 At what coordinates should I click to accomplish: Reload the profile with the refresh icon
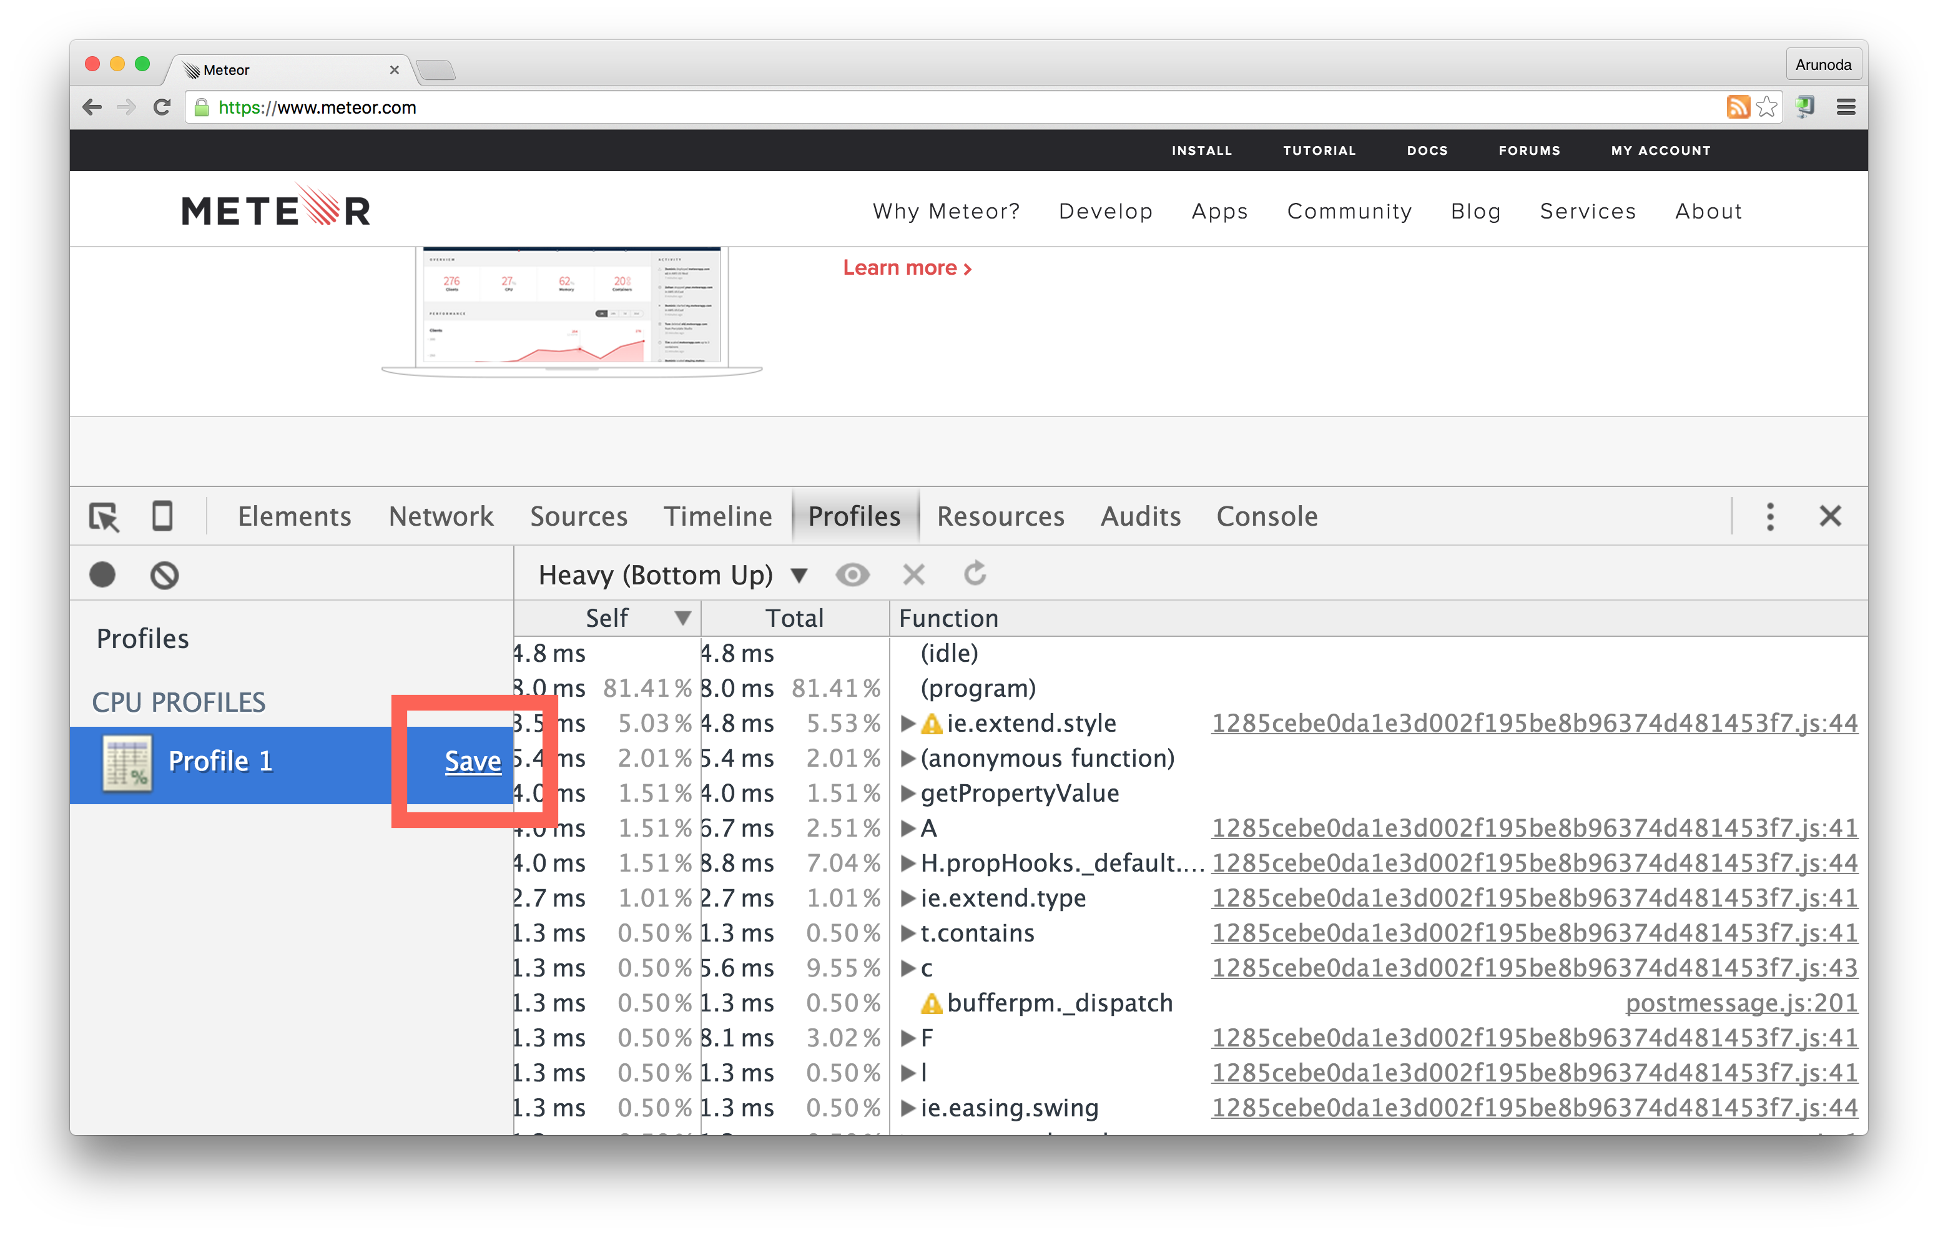974,574
